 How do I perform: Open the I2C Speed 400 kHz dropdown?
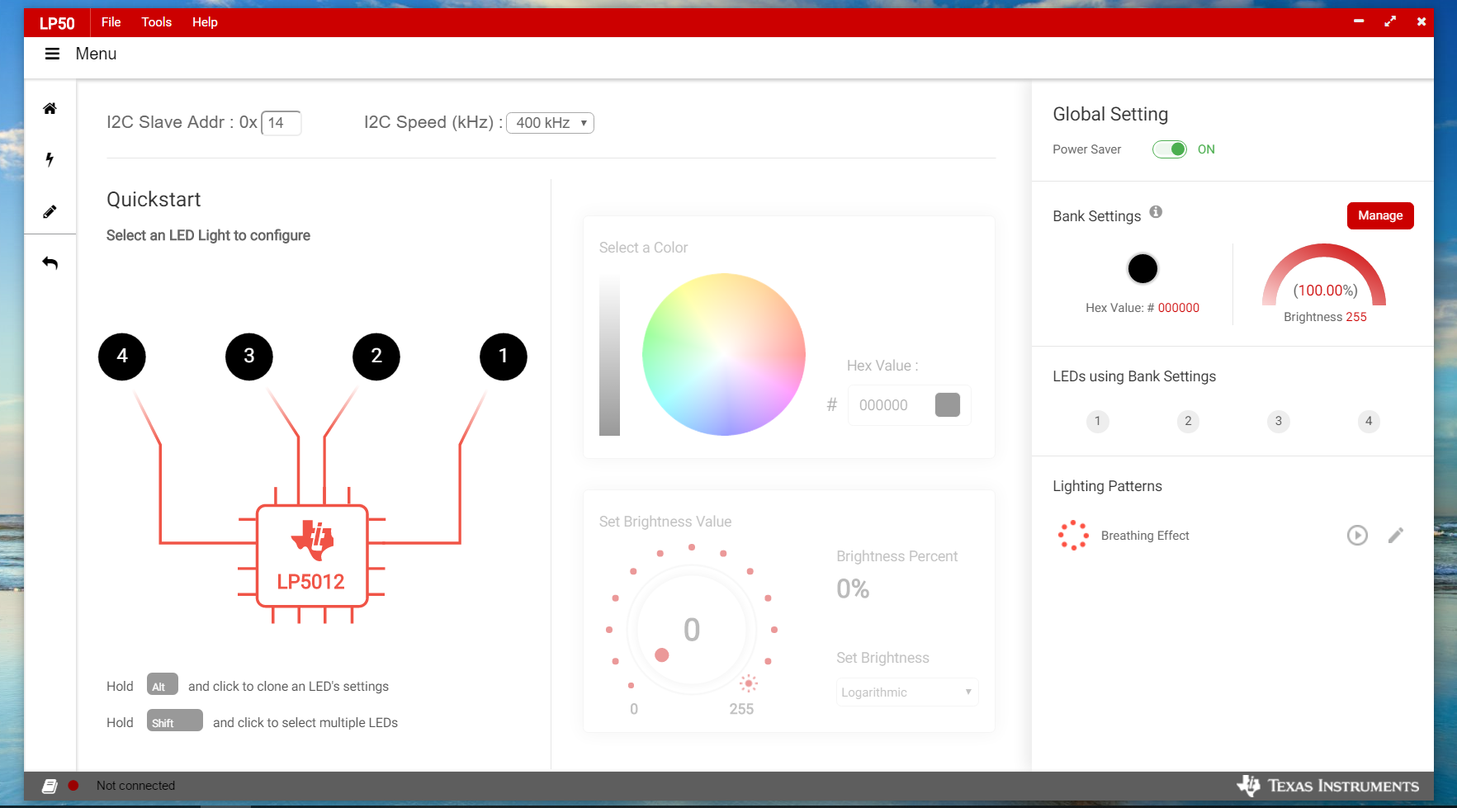pyautogui.click(x=550, y=123)
